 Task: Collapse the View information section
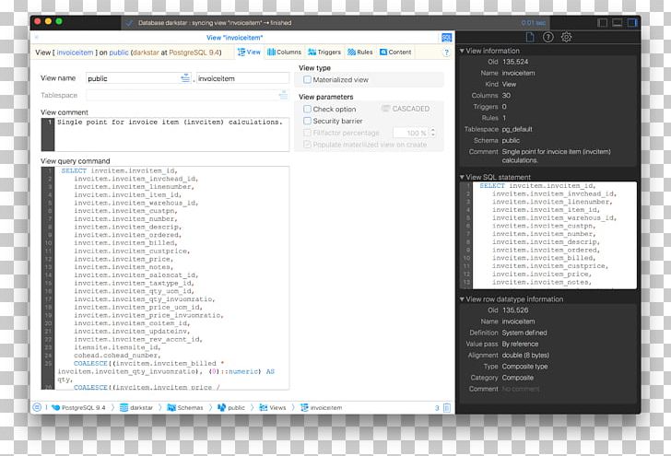click(462, 51)
